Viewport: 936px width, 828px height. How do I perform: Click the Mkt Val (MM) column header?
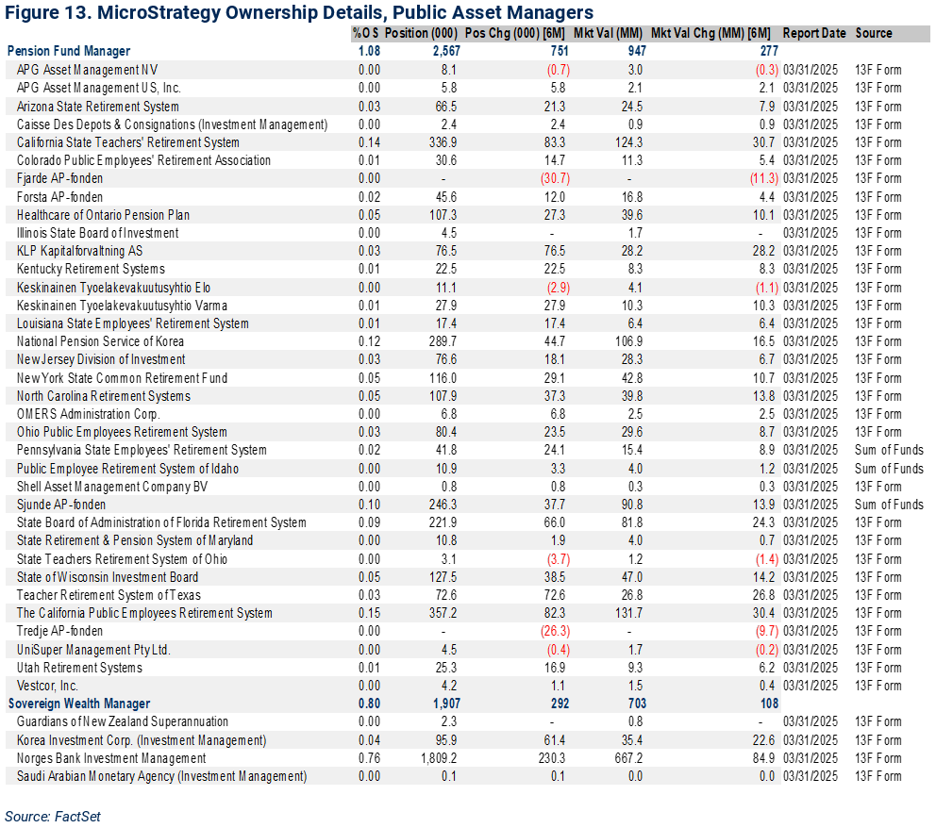pyautogui.click(x=608, y=33)
